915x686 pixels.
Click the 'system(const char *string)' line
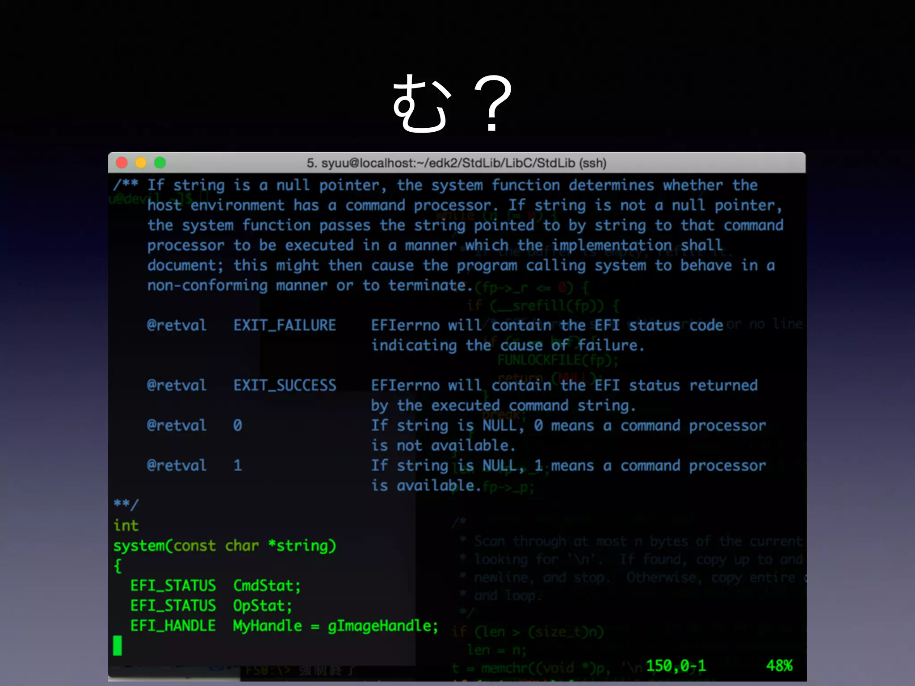224,546
